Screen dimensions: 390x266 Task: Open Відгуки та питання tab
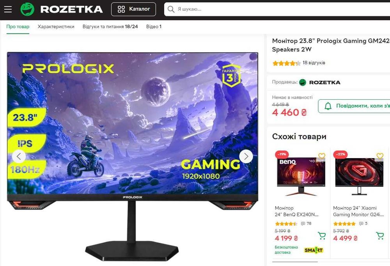click(x=110, y=26)
